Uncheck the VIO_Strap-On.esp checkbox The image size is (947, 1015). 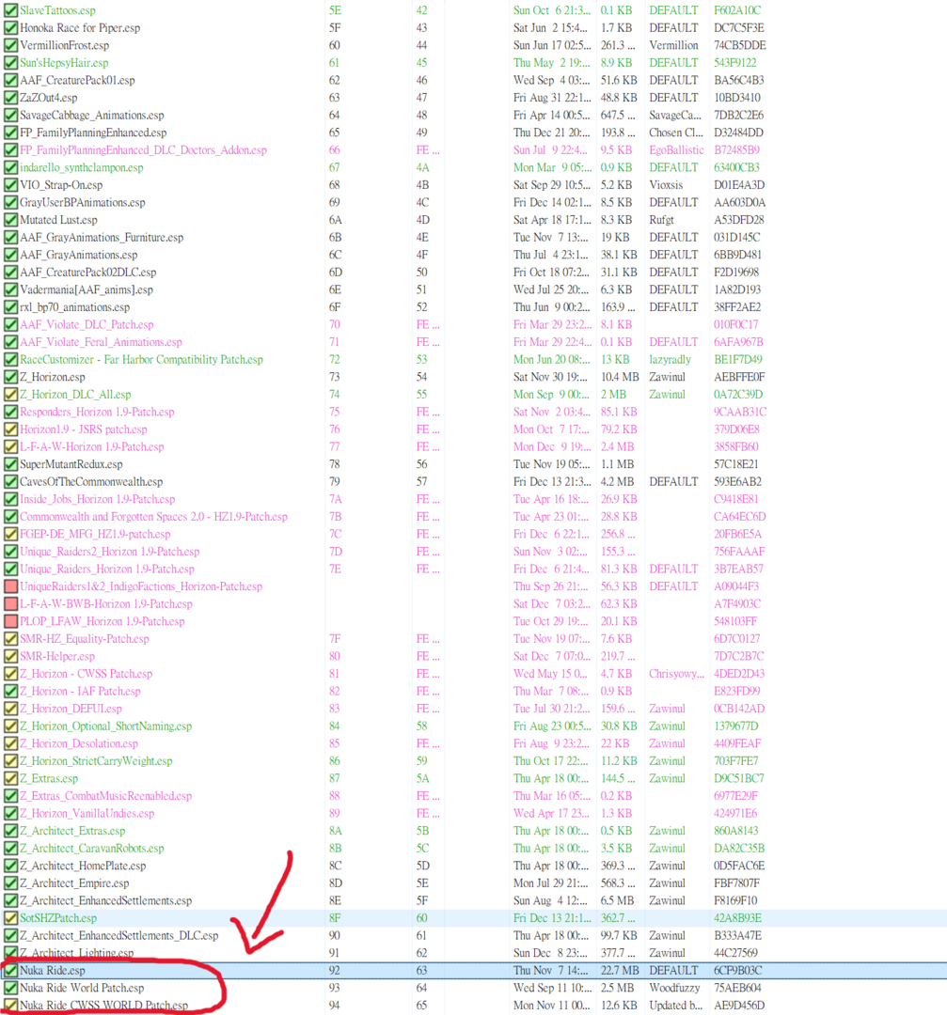point(10,185)
